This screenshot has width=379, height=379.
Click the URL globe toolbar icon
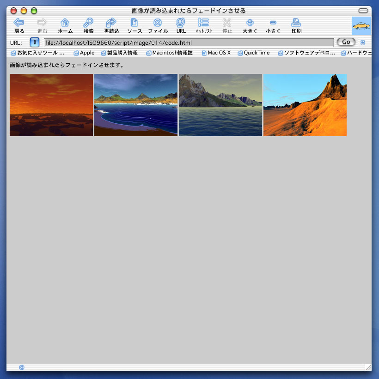click(181, 25)
